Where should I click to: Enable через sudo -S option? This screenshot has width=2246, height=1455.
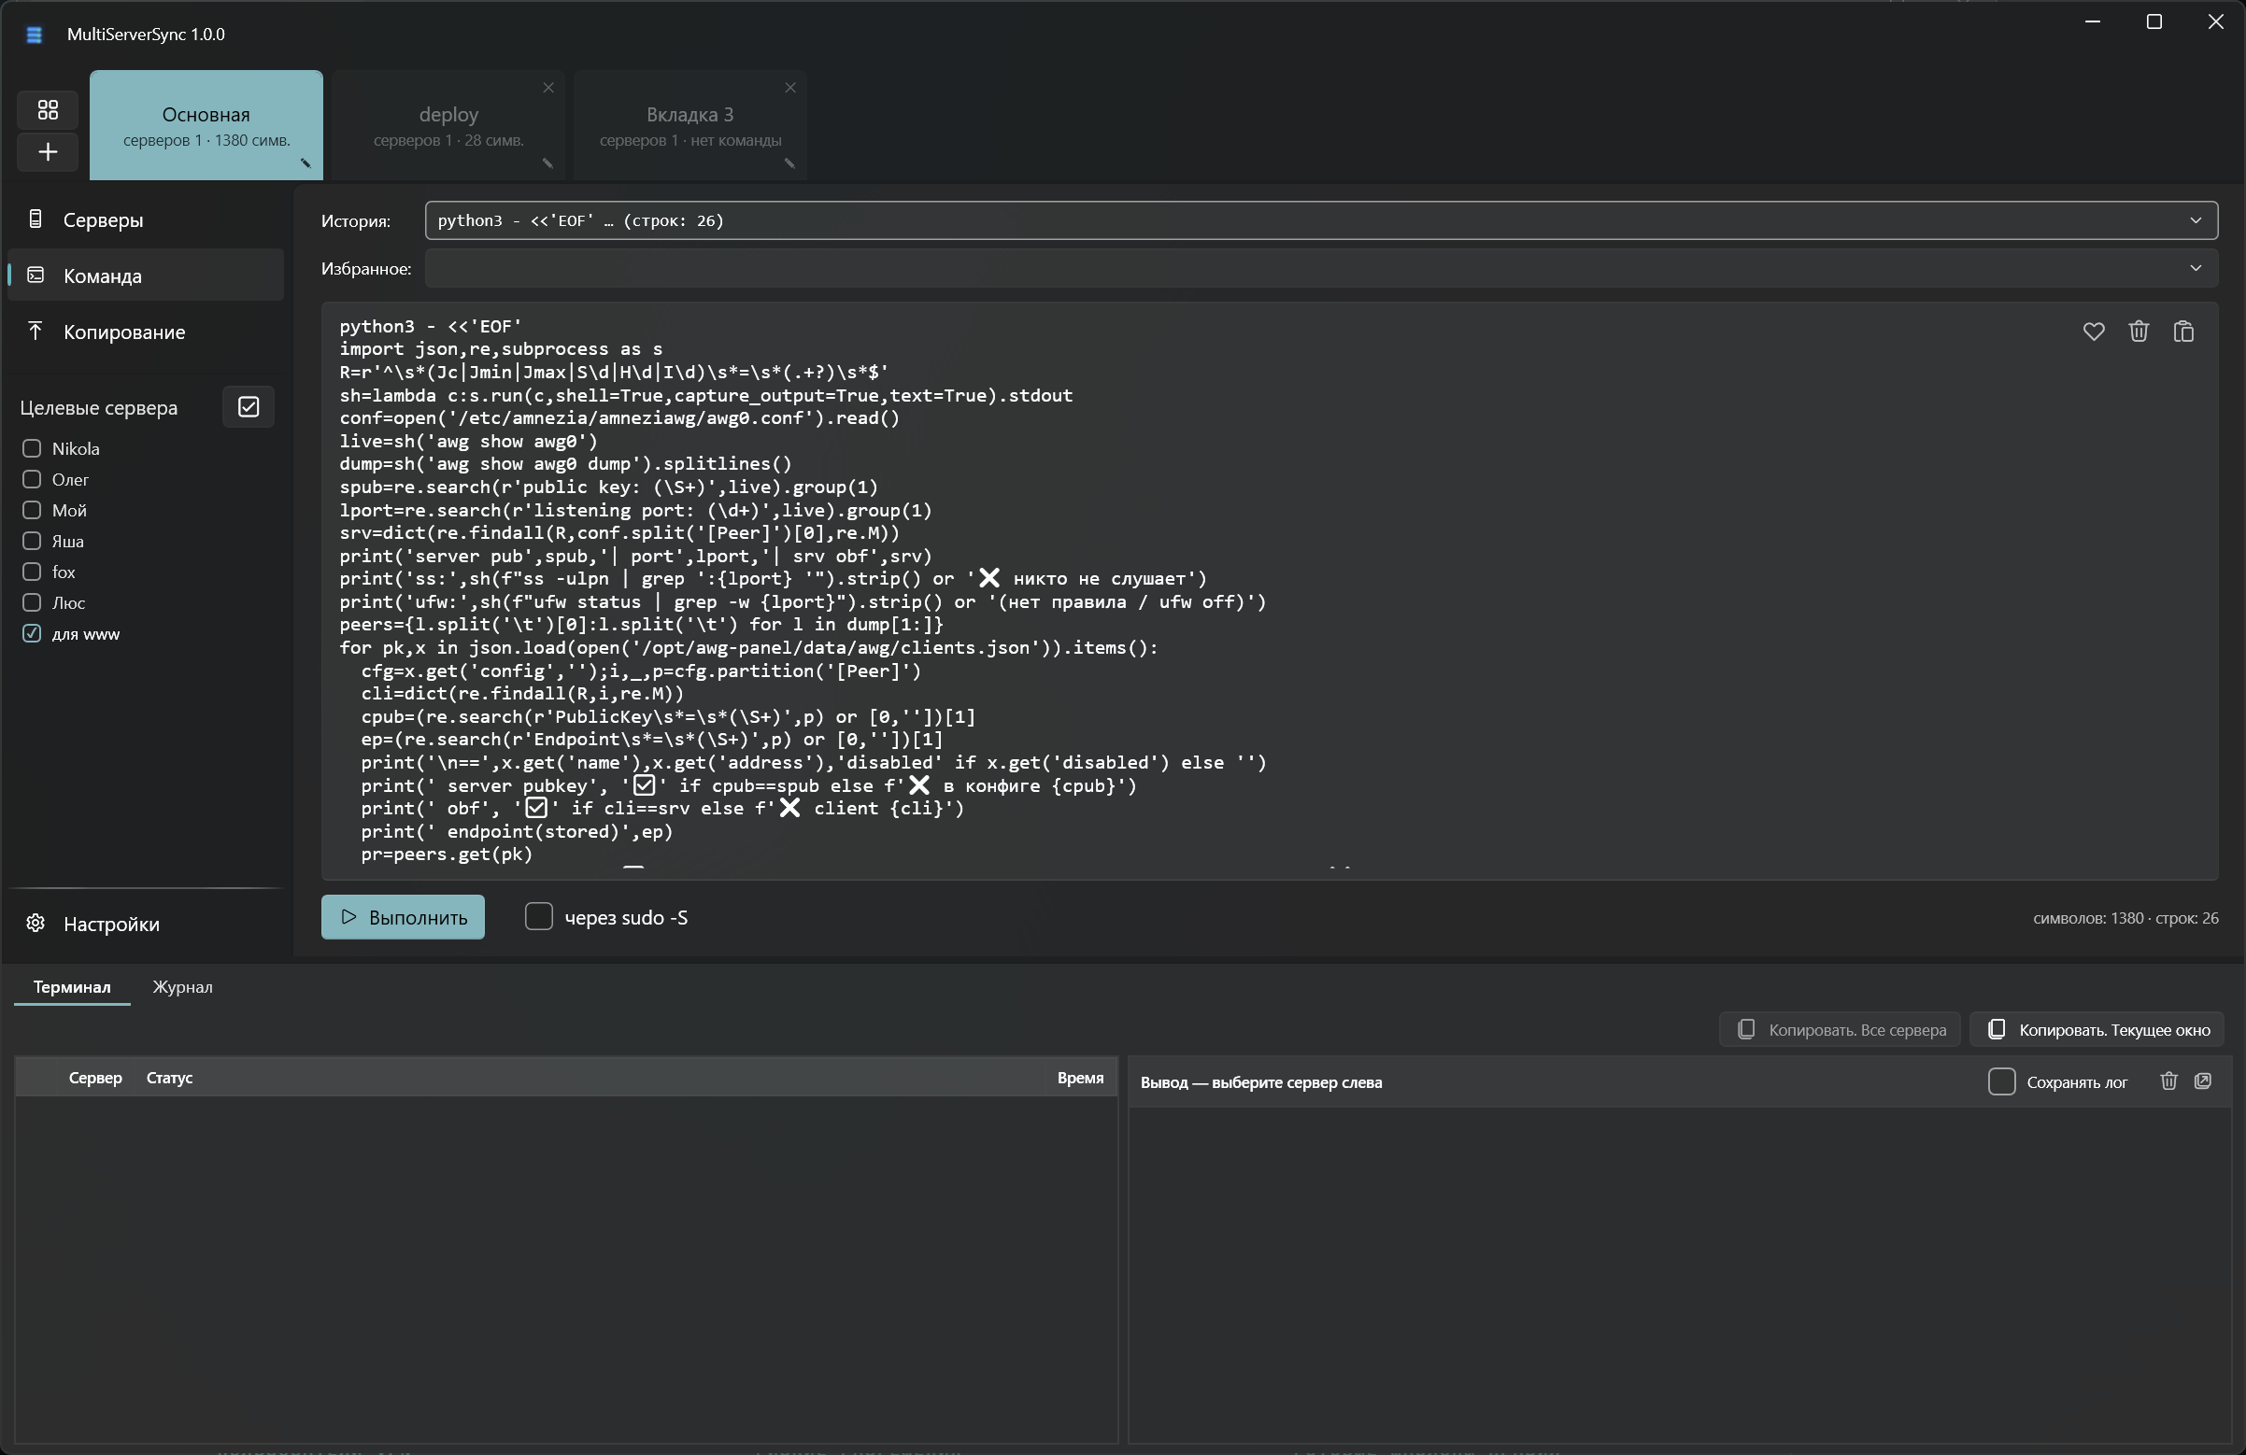pos(539,916)
